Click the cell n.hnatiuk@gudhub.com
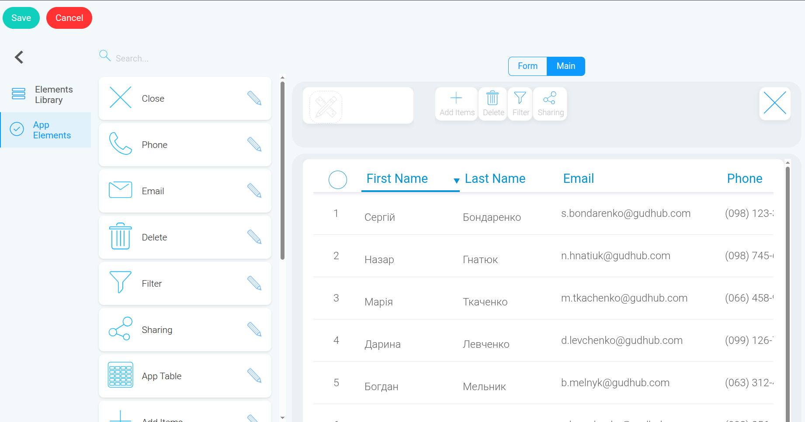The height and width of the screenshot is (422, 805). pos(615,256)
